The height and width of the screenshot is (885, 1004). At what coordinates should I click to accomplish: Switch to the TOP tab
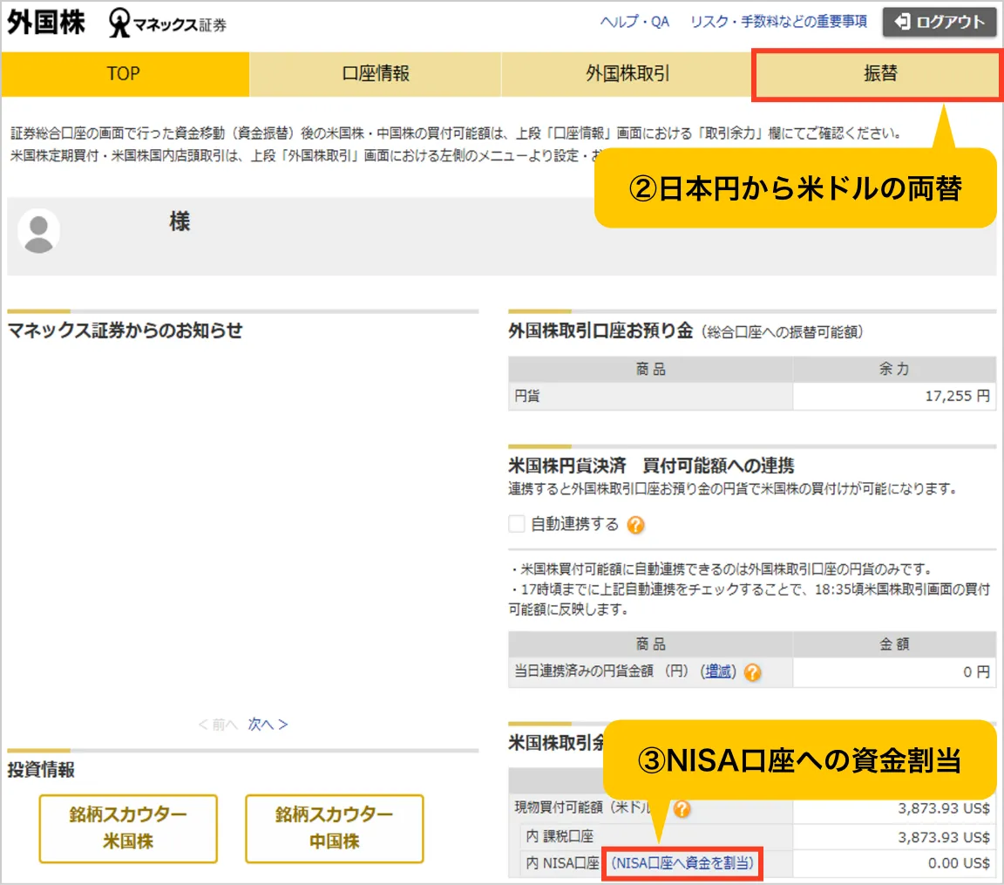(124, 74)
